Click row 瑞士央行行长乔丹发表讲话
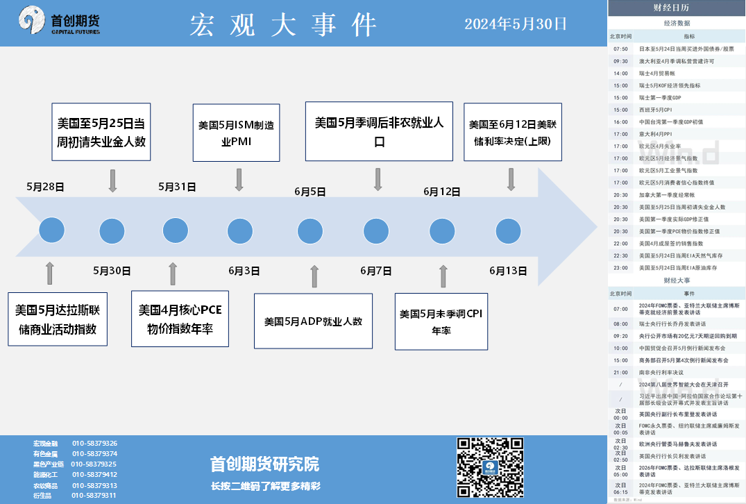The height and width of the screenshot is (504, 746). click(x=677, y=324)
